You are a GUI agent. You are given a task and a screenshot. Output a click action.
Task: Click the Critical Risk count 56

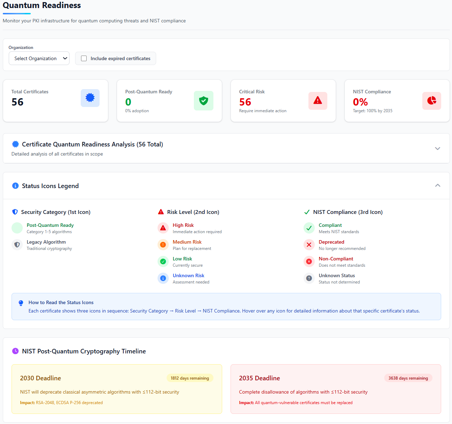point(245,102)
